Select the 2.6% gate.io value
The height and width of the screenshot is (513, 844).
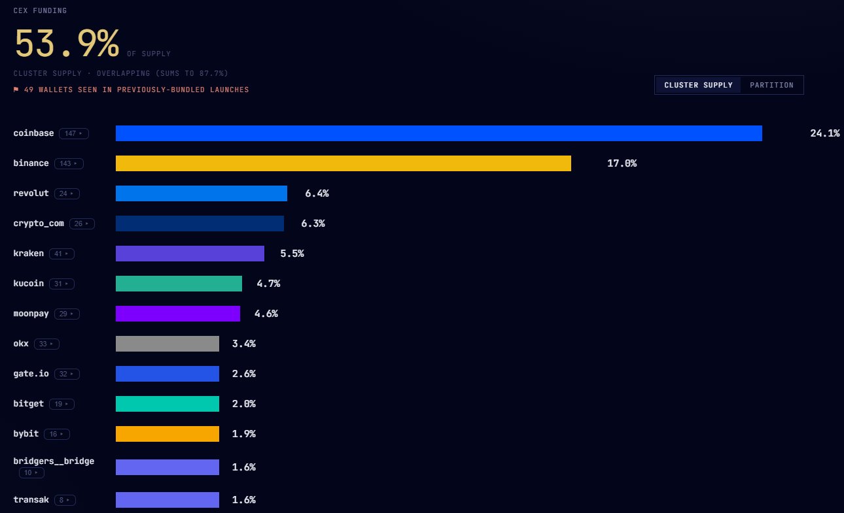(243, 374)
